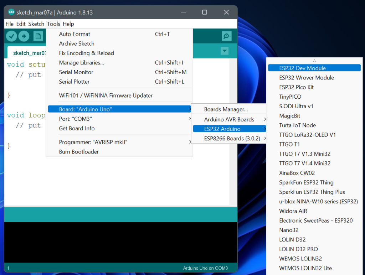Expand the Port: "COM3" submenu
This screenshot has width=365, height=275.
click(119, 119)
